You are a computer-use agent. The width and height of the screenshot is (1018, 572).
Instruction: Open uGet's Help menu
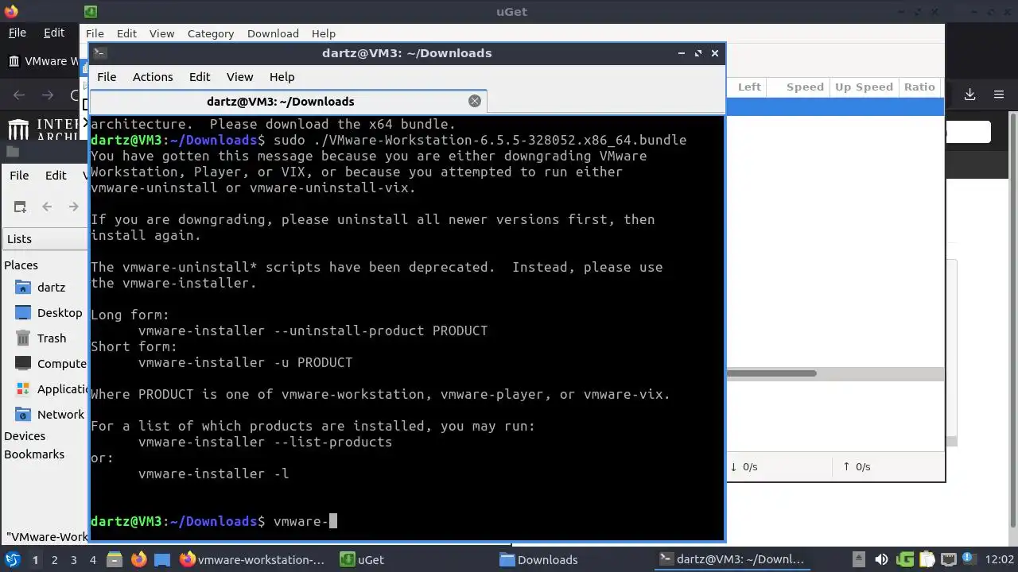[x=324, y=33]
